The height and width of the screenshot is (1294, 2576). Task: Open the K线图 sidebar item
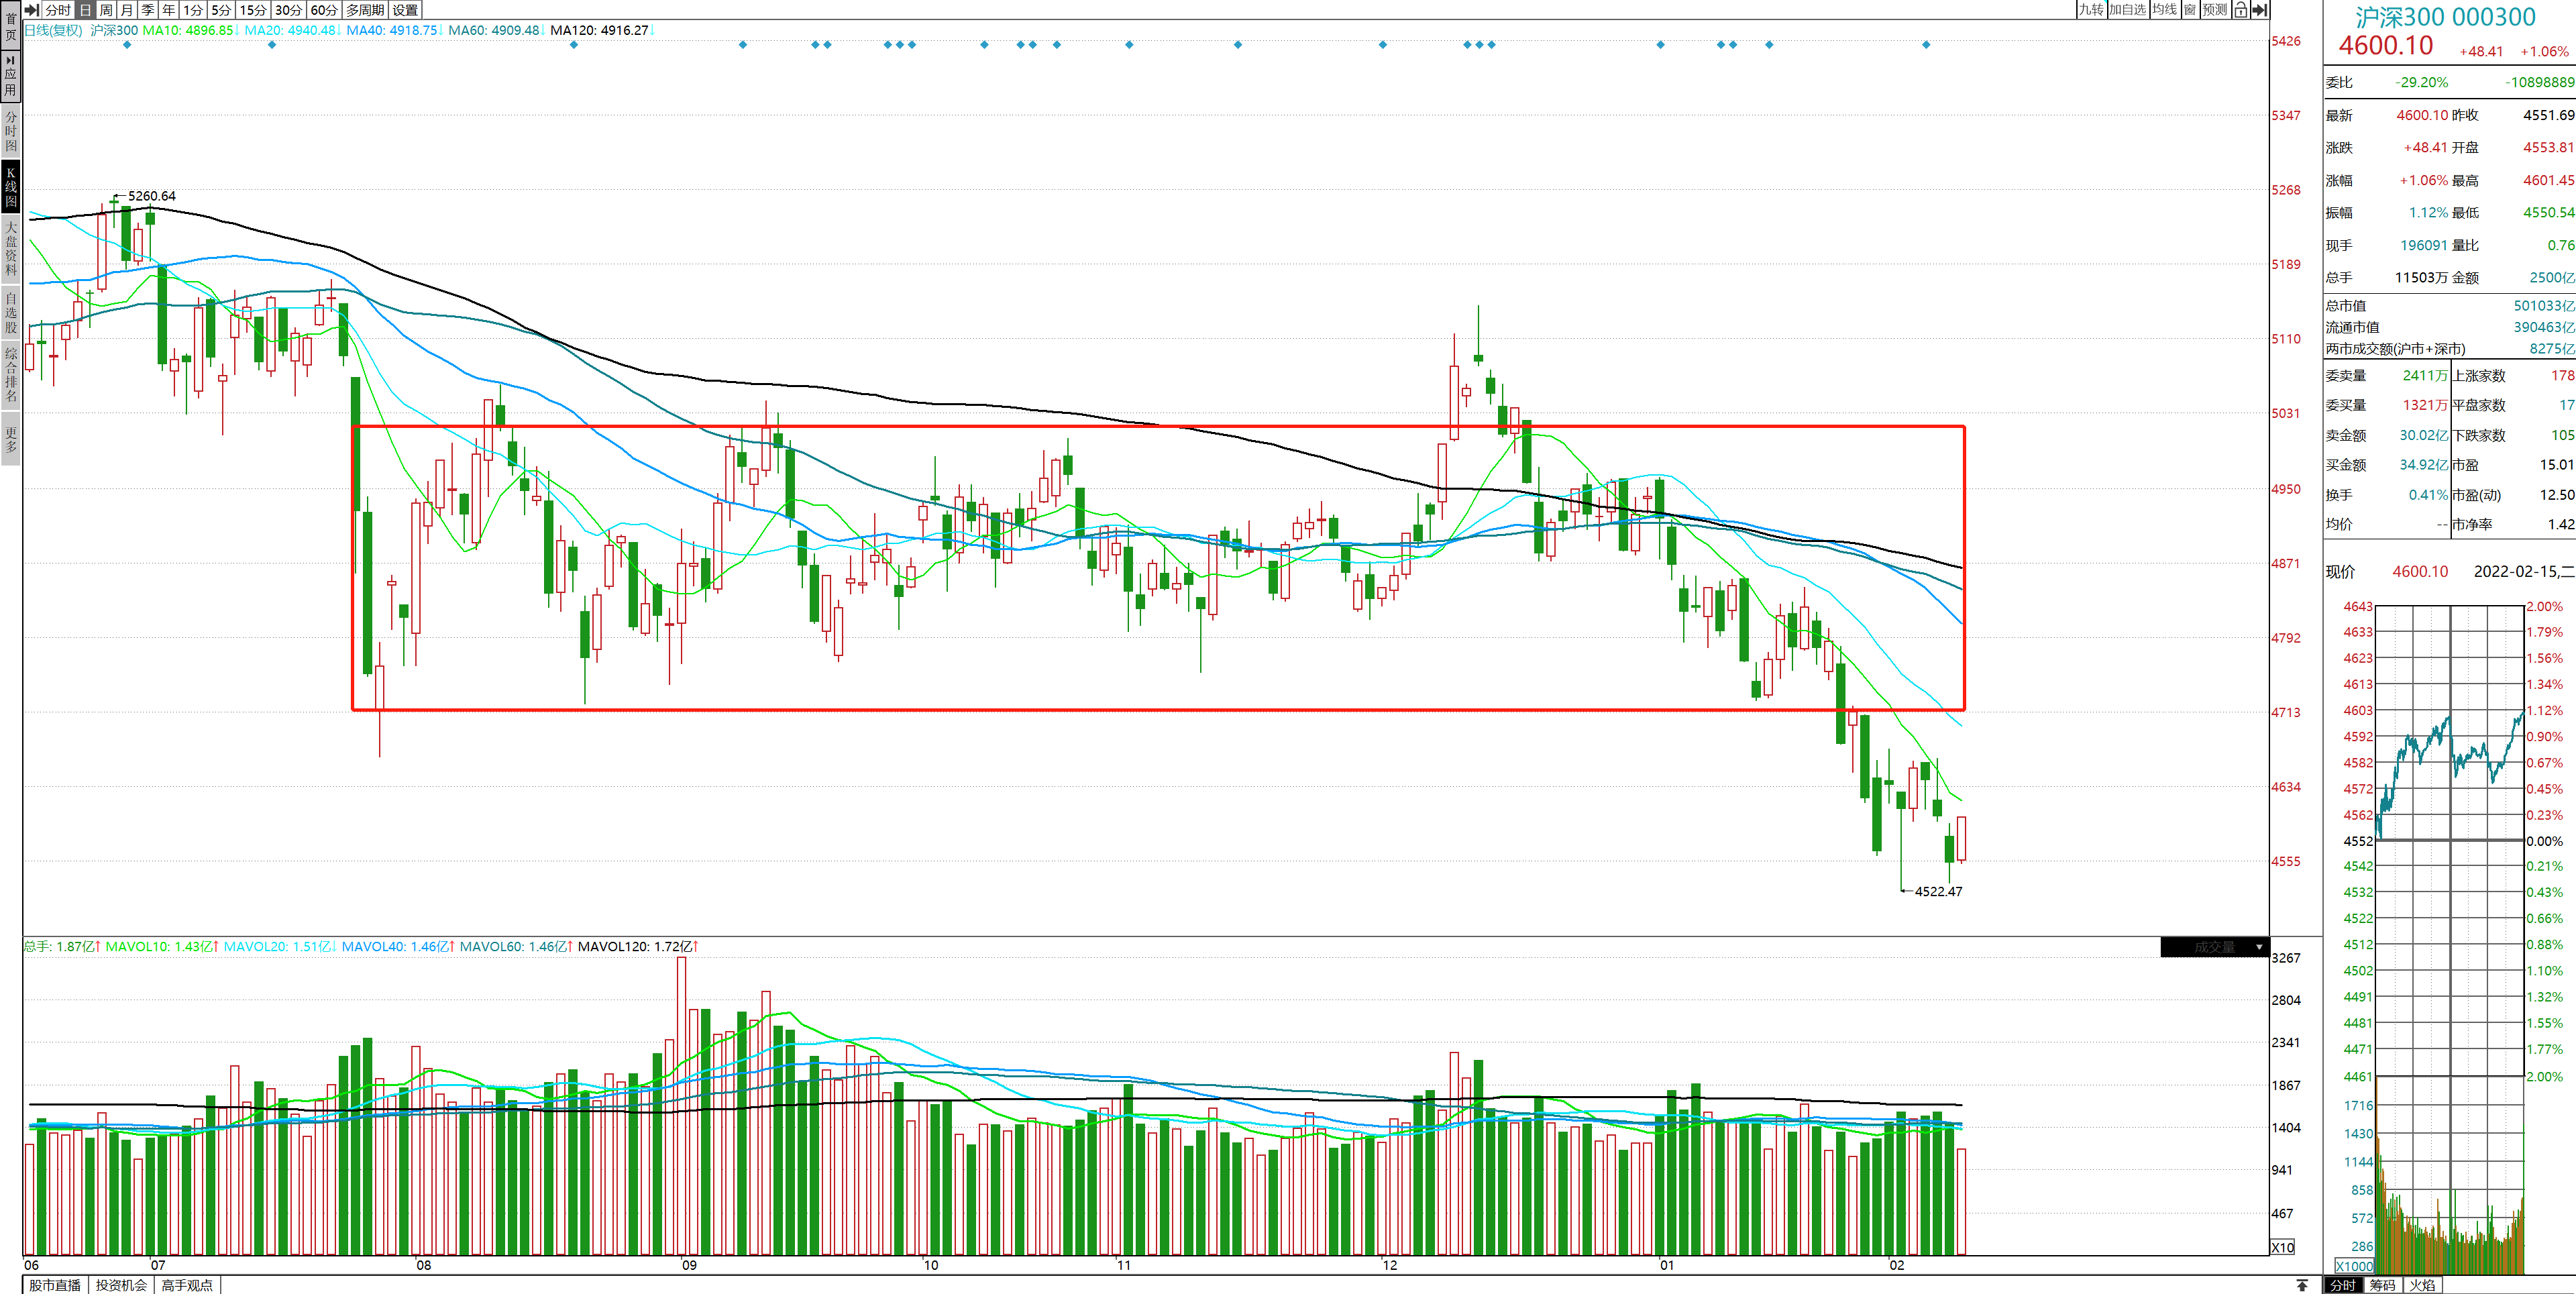(x=11, y=186)
